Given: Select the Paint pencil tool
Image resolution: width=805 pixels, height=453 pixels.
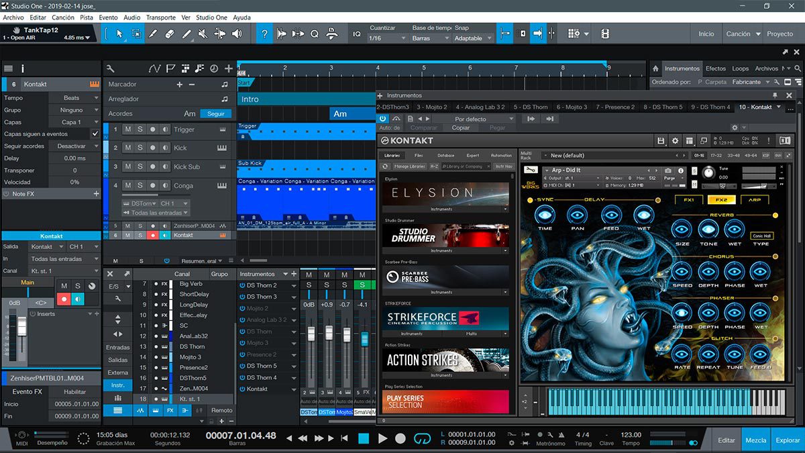Looking at the screenshot, I should click(186, 34).
